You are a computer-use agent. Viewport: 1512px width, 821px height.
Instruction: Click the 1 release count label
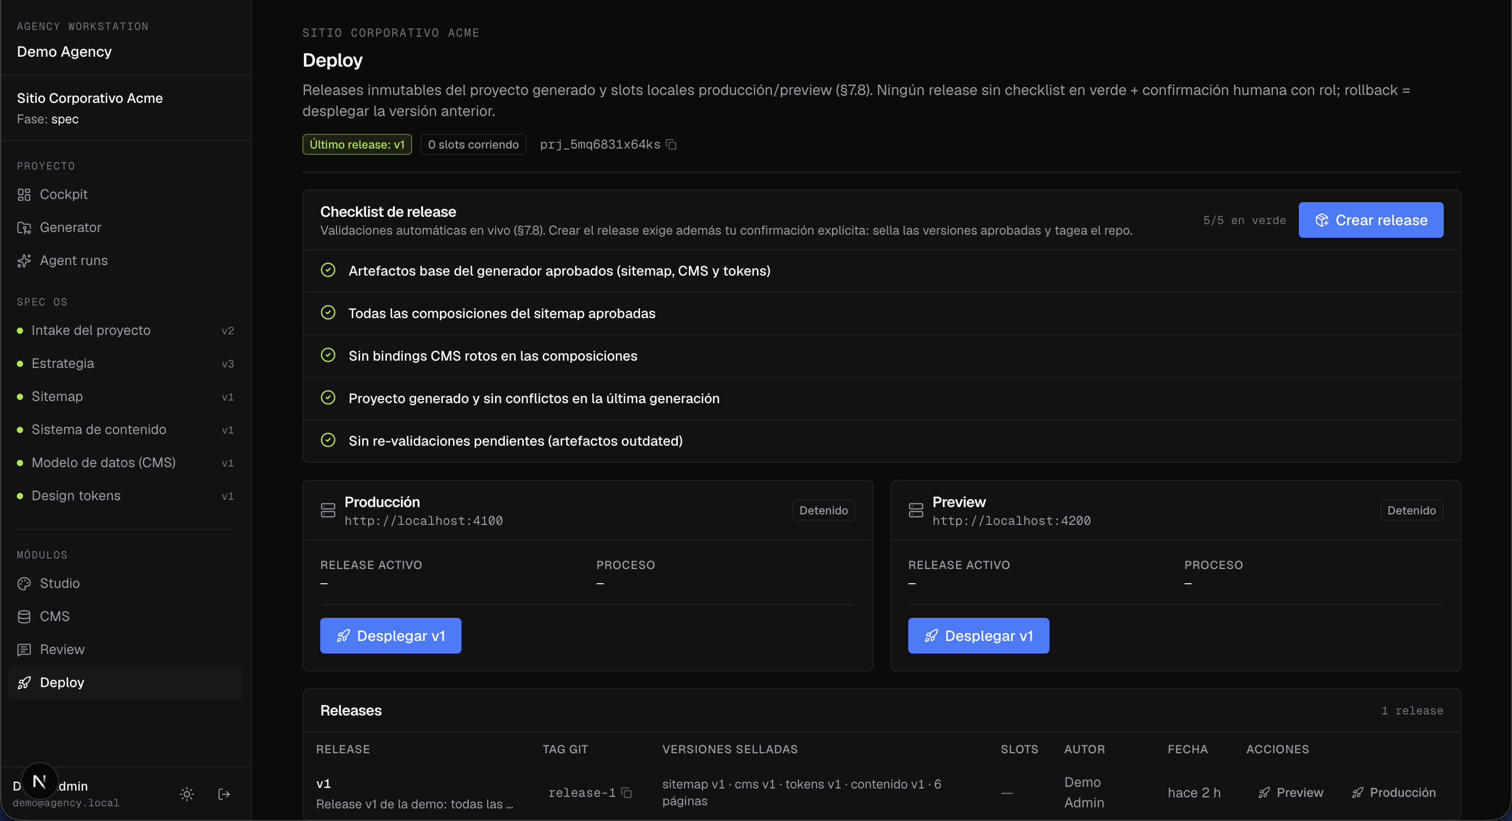[x=1412, y=711]
